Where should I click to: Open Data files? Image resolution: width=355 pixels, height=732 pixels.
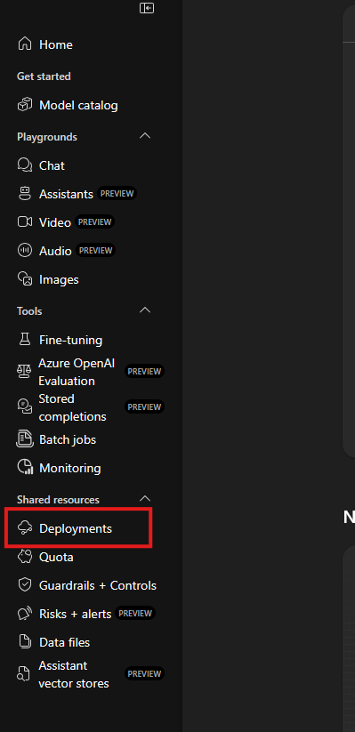64,643
